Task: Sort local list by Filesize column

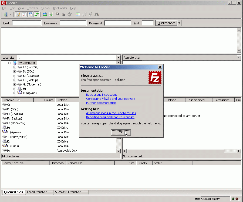Action: pyautogui.click(x=45, y=100)
